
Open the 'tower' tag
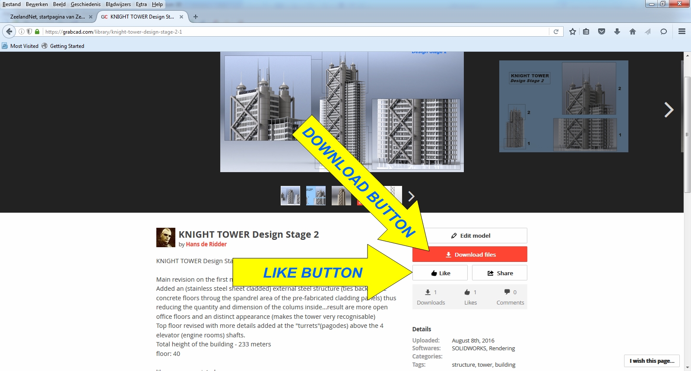point(485,365)
